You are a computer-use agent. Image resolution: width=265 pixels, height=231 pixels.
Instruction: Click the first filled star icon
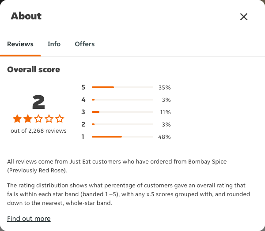click(17, 119)
